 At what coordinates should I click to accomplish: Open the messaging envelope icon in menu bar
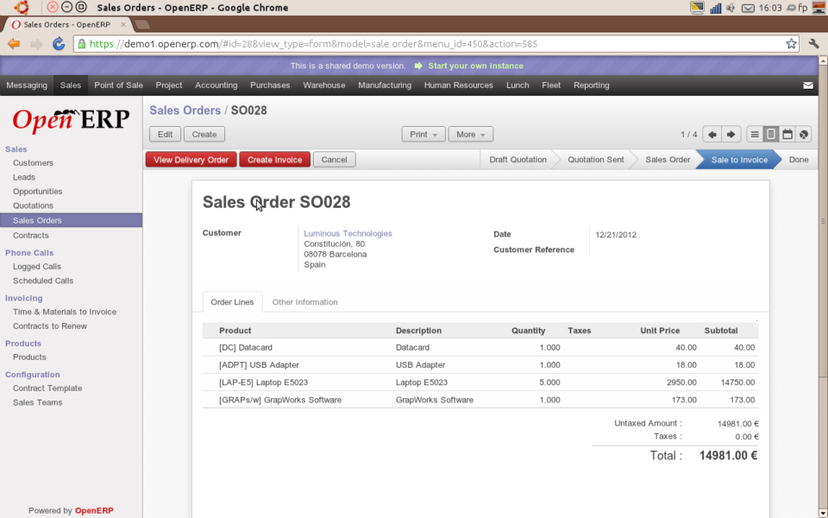click(x=808, y=85)
